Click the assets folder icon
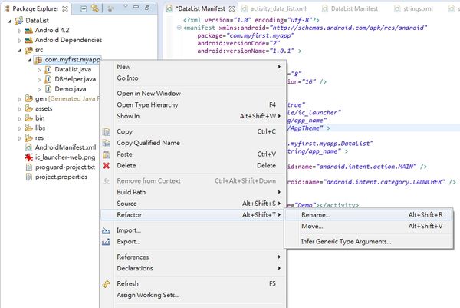The image size is (460, 308). point(29,108)
